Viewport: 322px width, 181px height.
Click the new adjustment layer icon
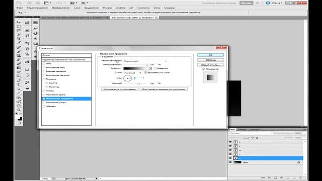point(282,177)
